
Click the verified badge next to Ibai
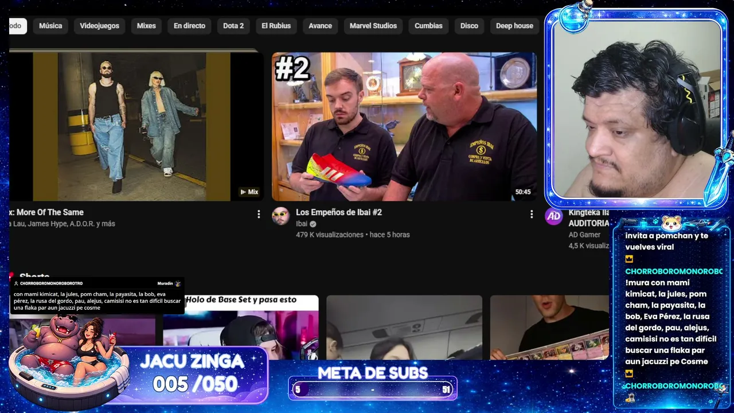tap(313, 224)
